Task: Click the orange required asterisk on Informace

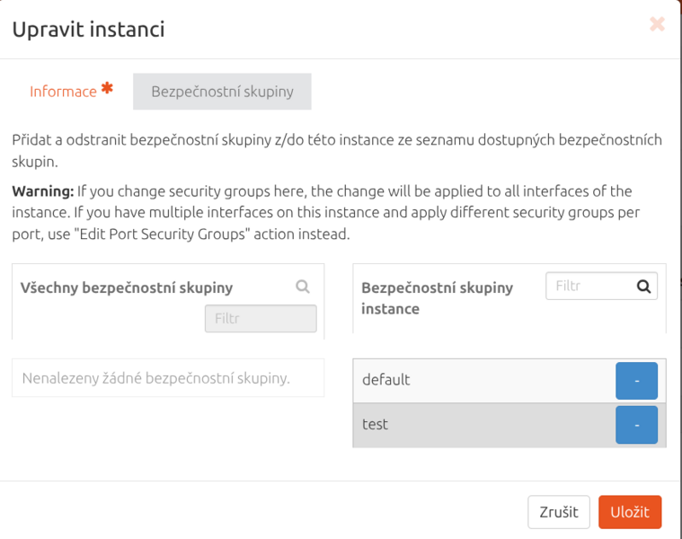Action: tap(107, 89)
